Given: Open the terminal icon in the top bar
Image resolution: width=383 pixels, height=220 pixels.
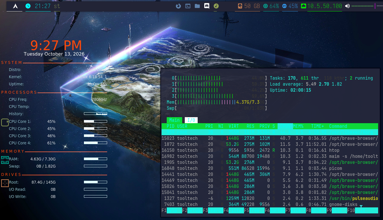Looking at the screenshot, I should pos(188,6).
